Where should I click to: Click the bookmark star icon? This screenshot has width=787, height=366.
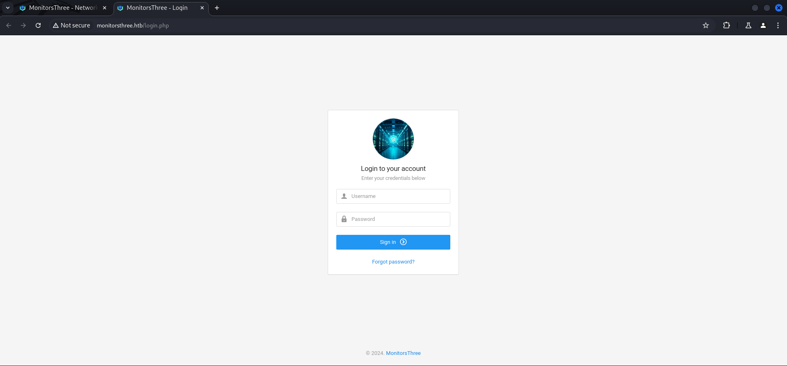[x=705, y=25]
